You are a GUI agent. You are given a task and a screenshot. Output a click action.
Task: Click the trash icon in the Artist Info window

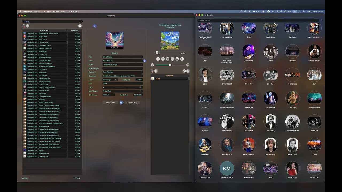(x=321, y=20)
